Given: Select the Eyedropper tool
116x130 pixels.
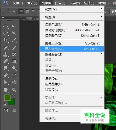Looking at the screenshot, I should tap(14, 40).
